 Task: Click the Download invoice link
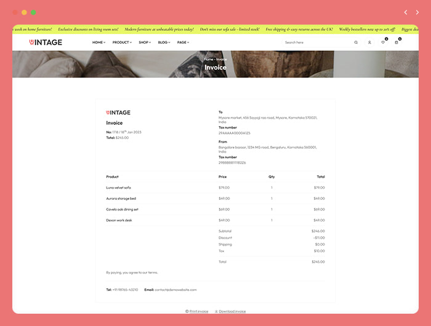click(x=231, y=311)
